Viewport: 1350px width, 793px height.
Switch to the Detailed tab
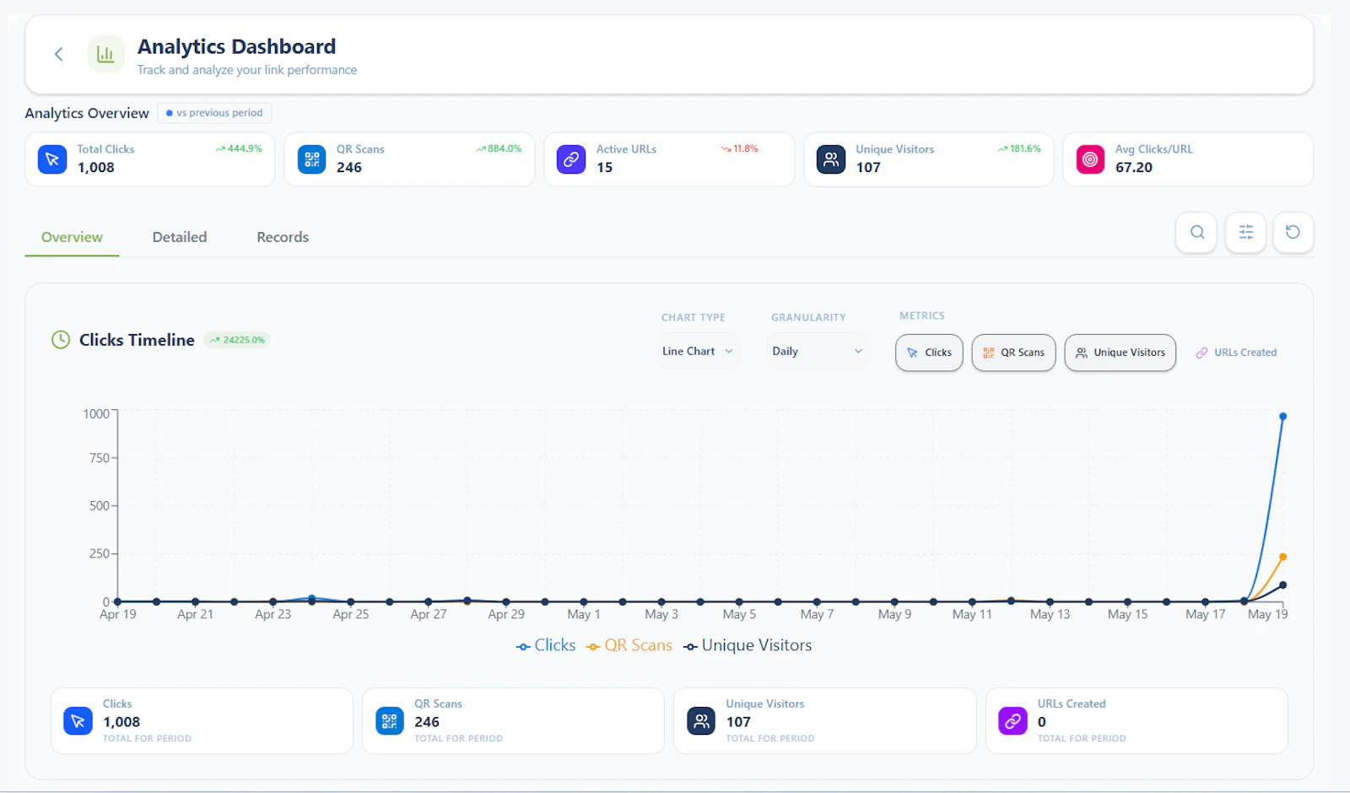[180, 237]
